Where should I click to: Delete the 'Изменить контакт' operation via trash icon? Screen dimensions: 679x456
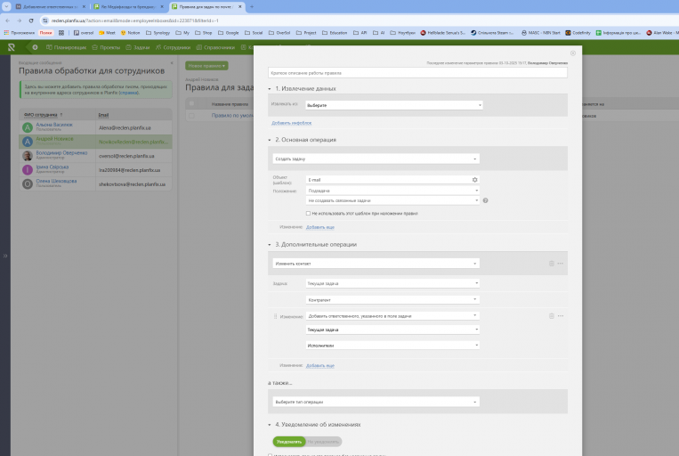(x=551, y=263)
